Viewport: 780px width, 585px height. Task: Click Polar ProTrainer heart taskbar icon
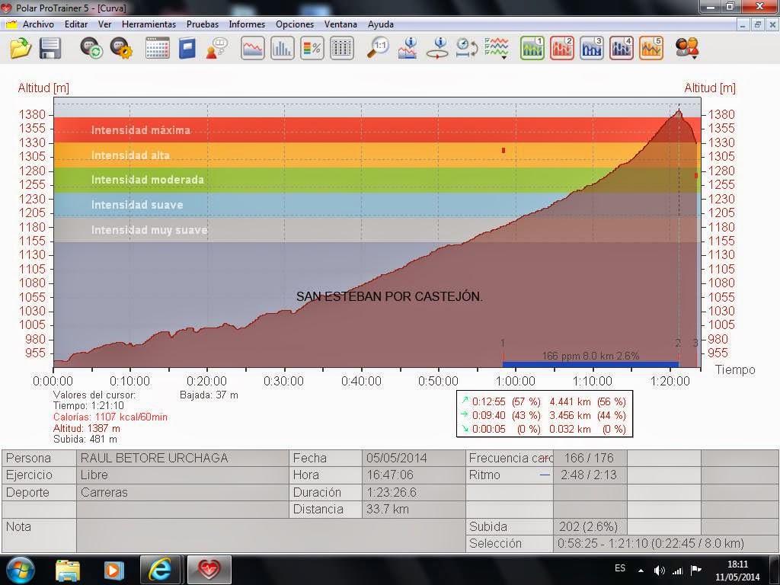point(209,570)
